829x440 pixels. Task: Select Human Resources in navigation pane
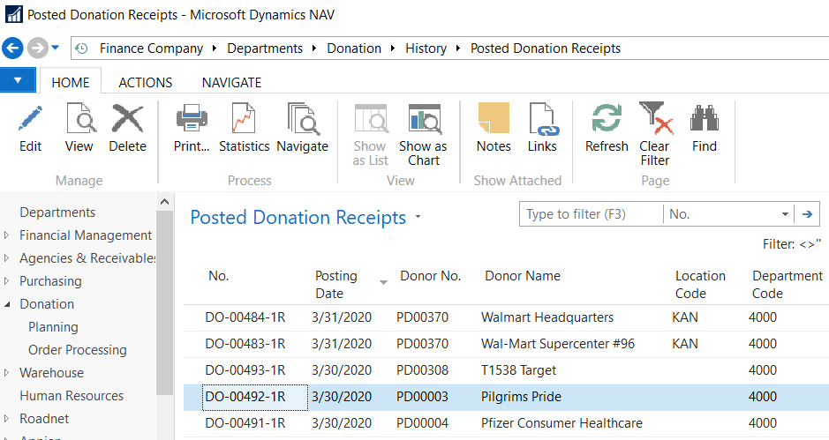[72, 396]
